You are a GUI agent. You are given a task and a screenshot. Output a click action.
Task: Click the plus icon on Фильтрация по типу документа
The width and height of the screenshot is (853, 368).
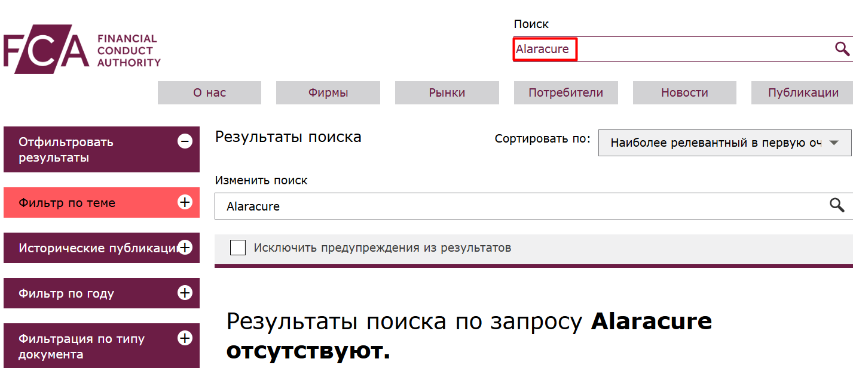[x=185, y=338]
